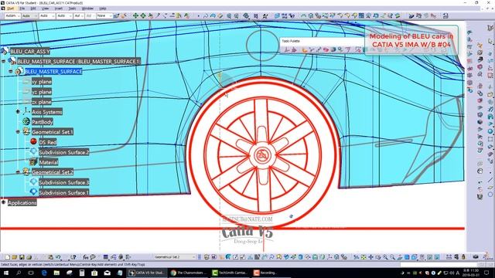This screenshot has height=278, width=495.
Task: Click the Fit All In icon
Action: click(x=364, y=257)
